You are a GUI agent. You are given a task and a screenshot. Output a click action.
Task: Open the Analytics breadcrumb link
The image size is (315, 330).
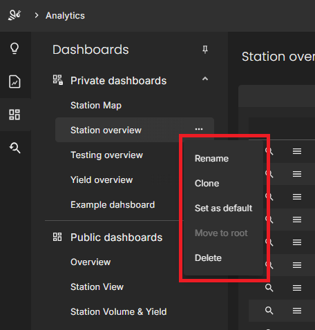pyautogui.click(x=65, y=16)
